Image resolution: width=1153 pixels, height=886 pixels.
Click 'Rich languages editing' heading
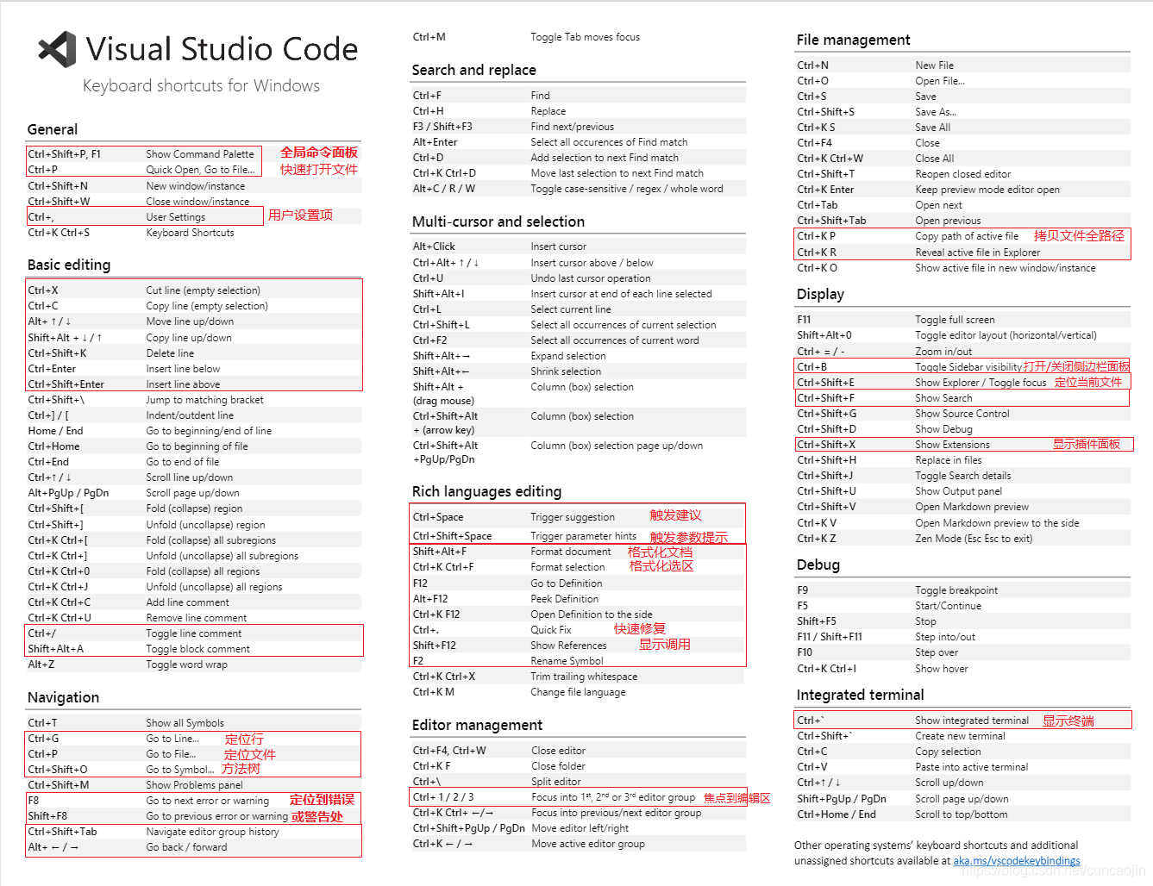click(487, 491)
